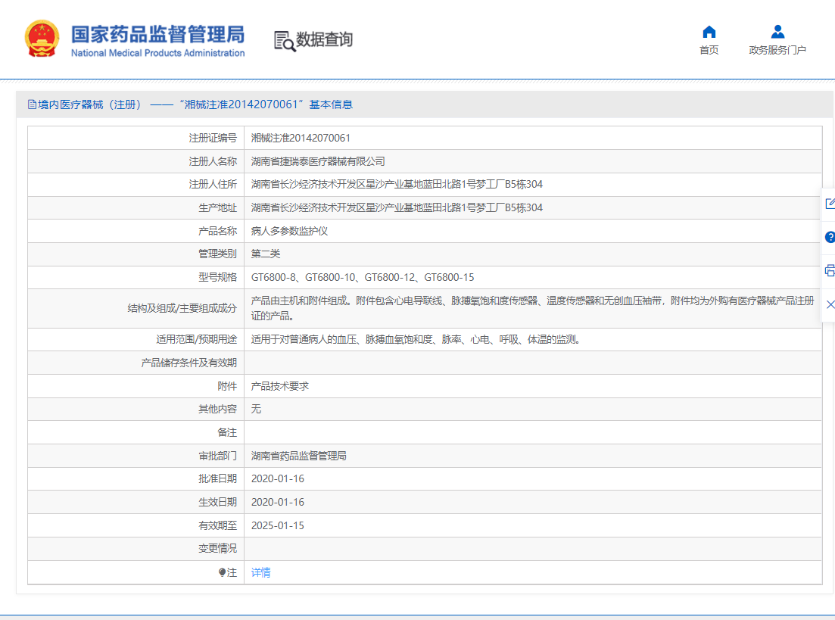Click 产品技术要求 attachment value

(279, 386)
